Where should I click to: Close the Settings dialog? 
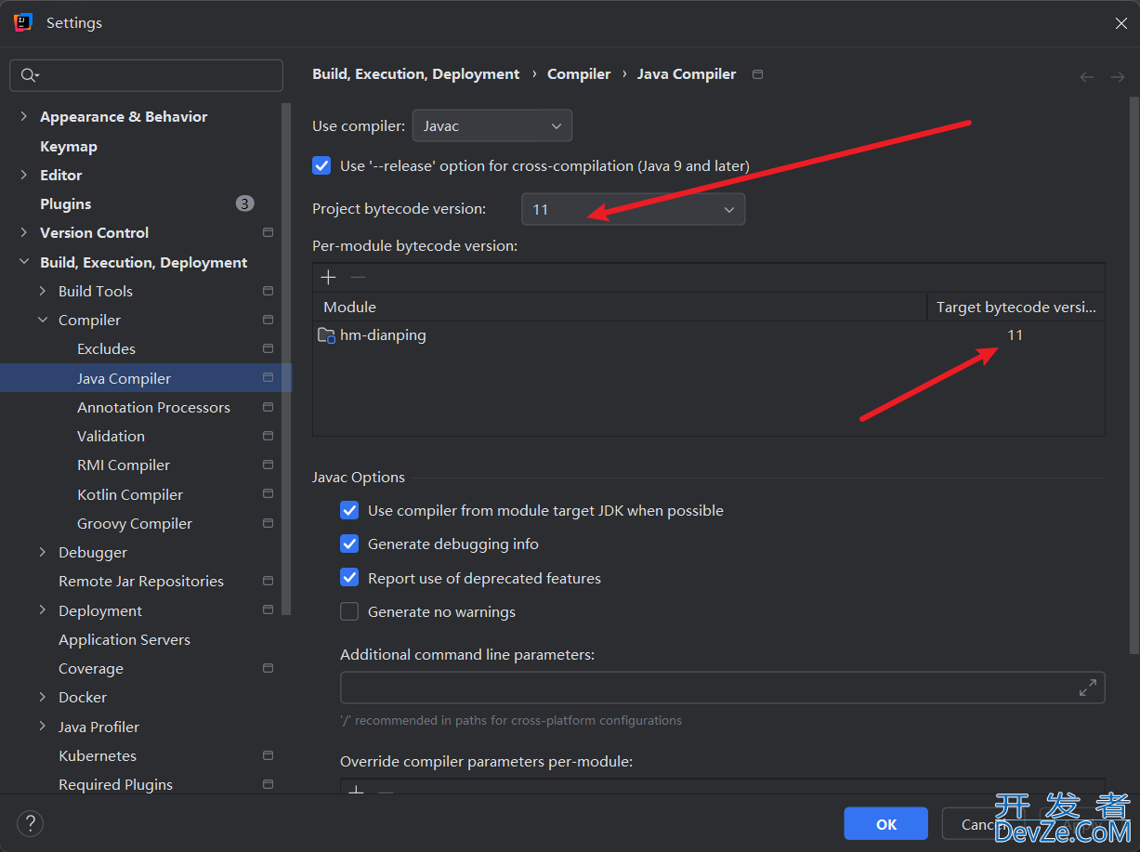[1120, 23]
